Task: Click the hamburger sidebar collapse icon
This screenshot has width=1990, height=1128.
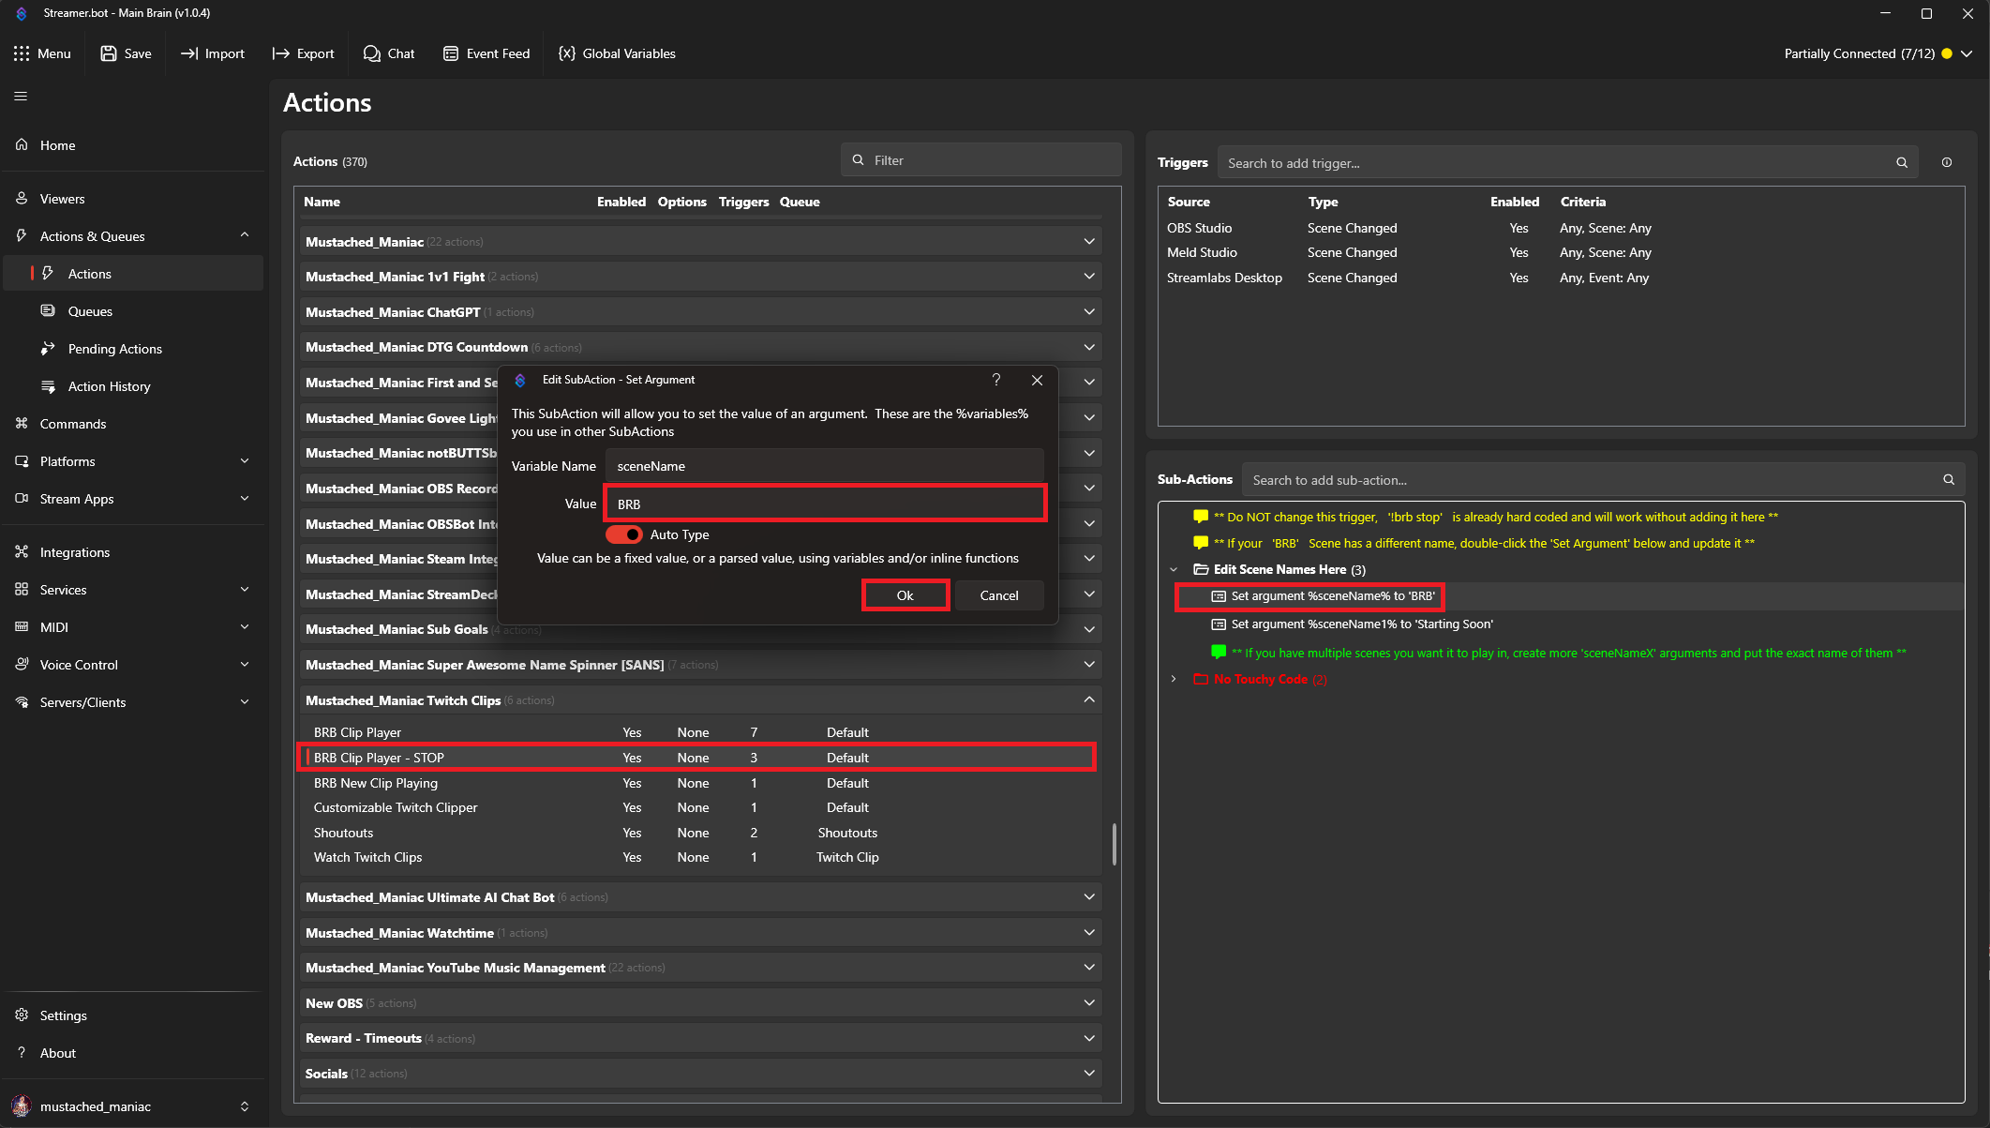Action: click(21, 96)
